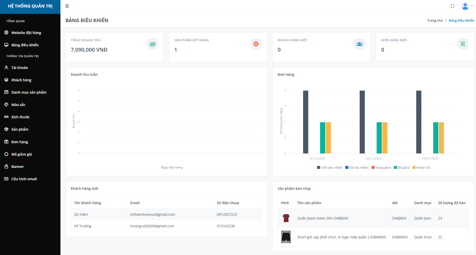The width and height of the screenshot is (476, 255).
Task: Open the user avatar account dropdown
Action: 467,6
